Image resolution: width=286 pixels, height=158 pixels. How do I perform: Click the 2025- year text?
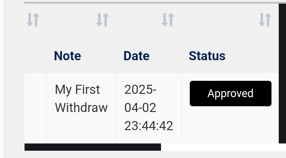tap(140, 90)
